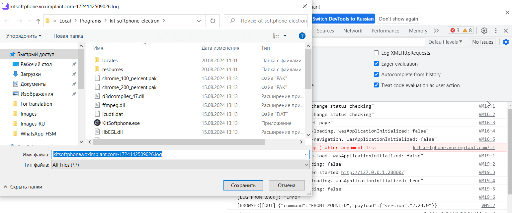Viewport: 512px width, 213px height.
Task: Toggle Treat code evaluation as user action
Action: click(x=376, y=85)
